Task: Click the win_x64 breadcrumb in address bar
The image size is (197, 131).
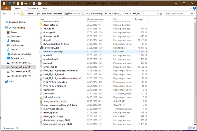Action: 136,14
